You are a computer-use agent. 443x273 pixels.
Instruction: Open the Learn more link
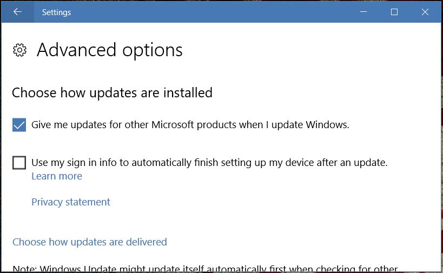pyautogui.click(x=57, y=176)
